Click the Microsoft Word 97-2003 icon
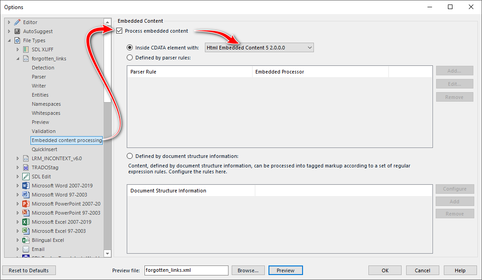This screenshot has width=482, height=280. 26,195
